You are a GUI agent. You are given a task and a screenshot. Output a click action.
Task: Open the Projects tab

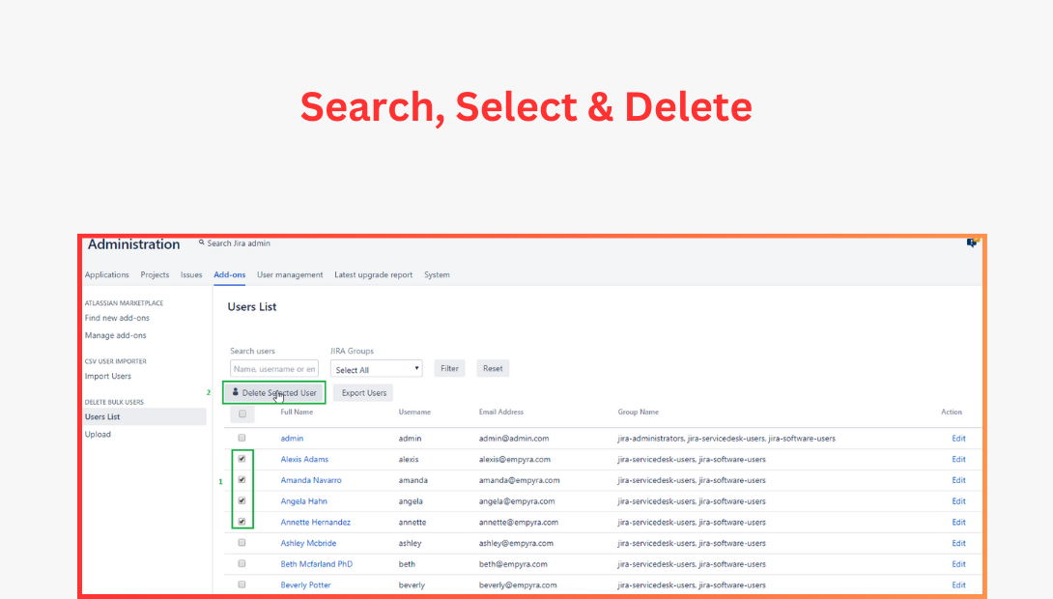[155, 274]
